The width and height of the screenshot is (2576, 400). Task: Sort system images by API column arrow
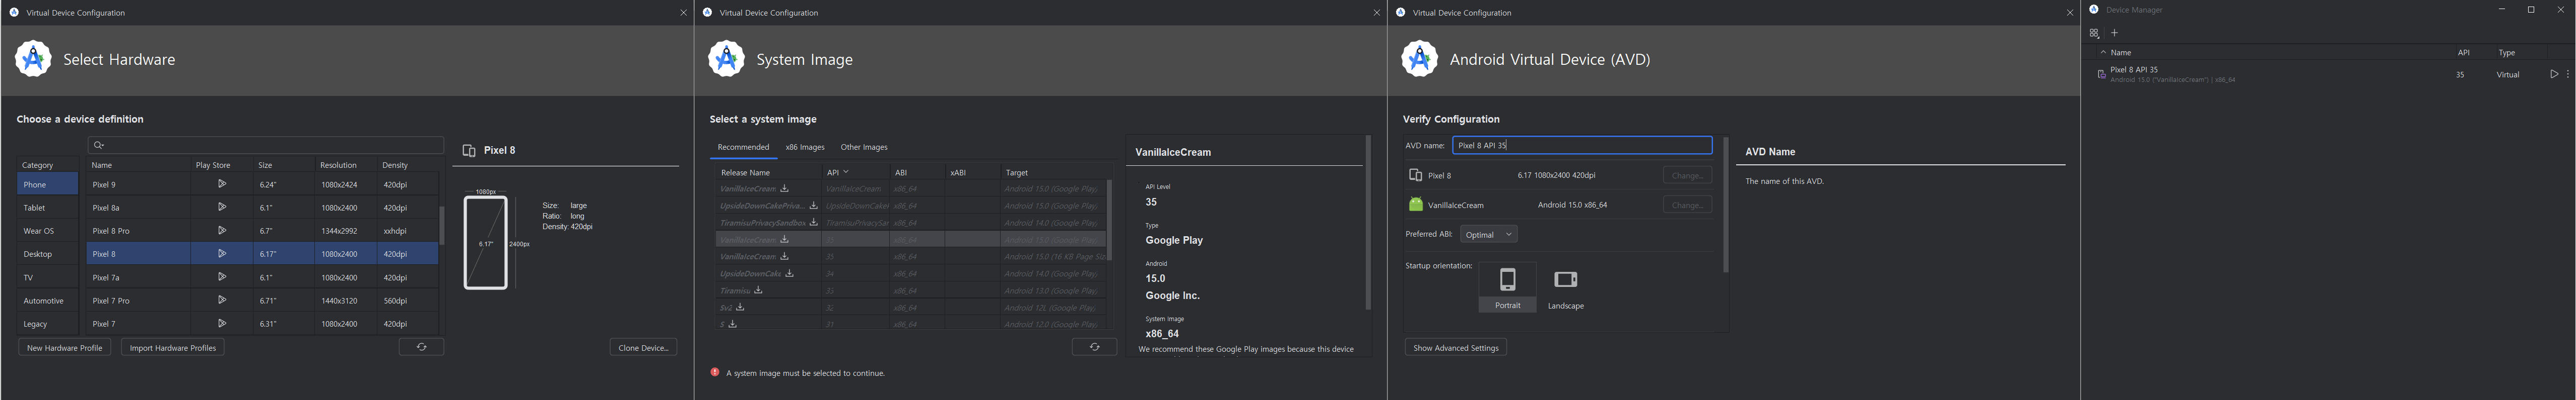pyautogui.click(x=846, y=171)
